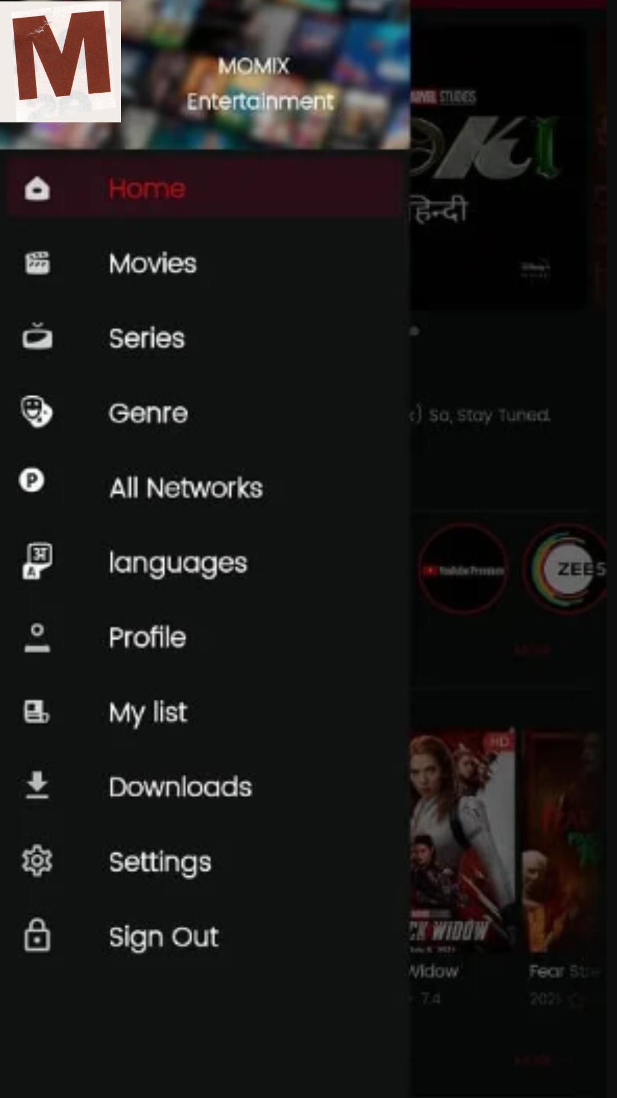This screenshot has height=1098, width=617.
Task: Tap the Settings gear icon
Action: pyautogui.click(x=37, y=861)
